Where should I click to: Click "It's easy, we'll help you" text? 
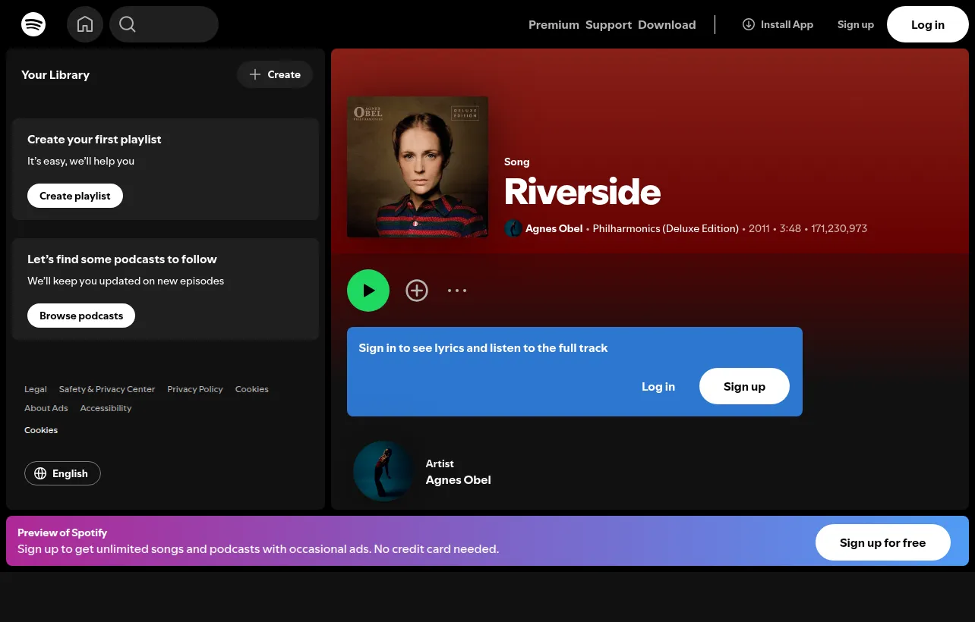click(80, 161)
